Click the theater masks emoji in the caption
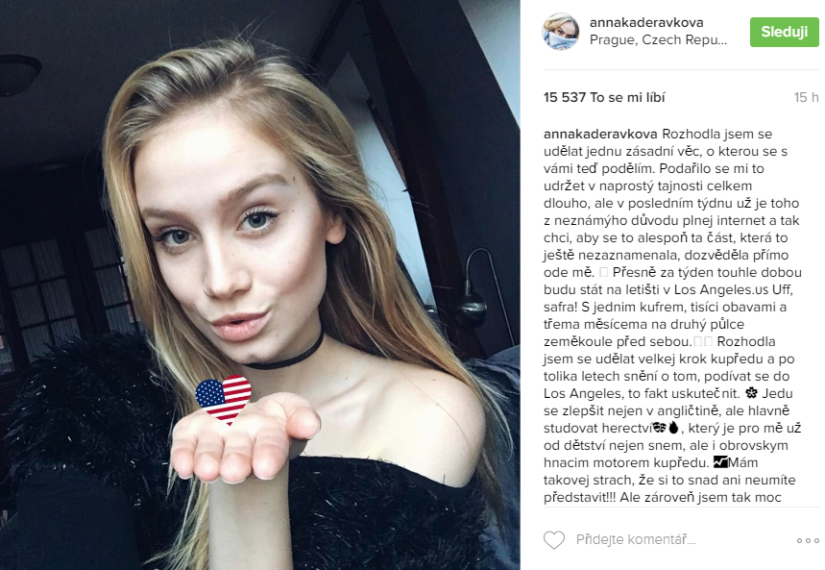The height and width of the screenshot is (570, 825). (x=659, y=427)
